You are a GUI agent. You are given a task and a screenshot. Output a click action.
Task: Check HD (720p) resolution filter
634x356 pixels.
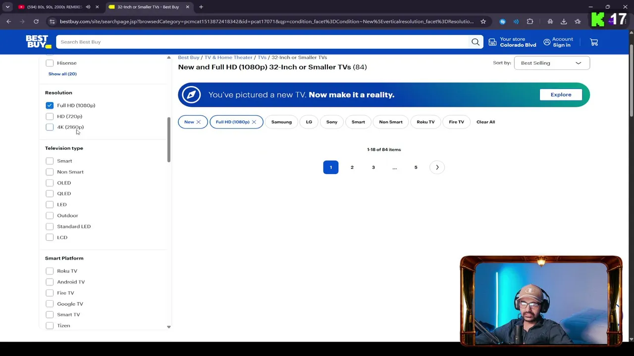click(50, 116)
